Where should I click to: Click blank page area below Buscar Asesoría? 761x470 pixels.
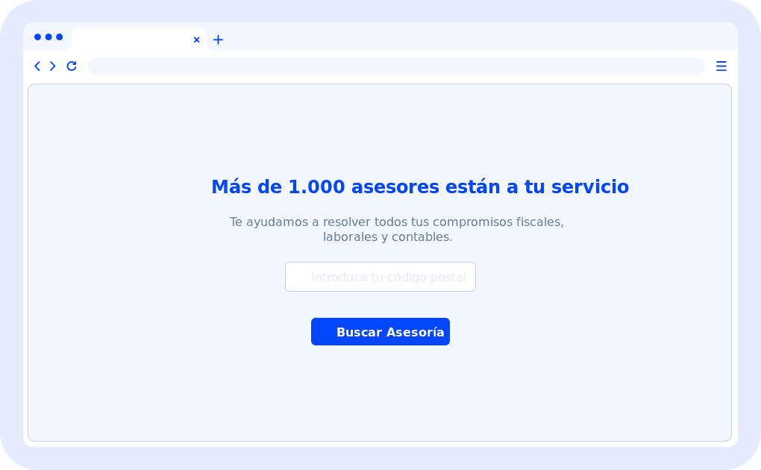380,395
